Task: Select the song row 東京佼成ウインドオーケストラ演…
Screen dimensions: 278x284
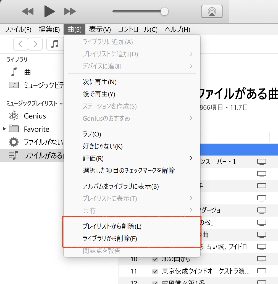Action: [198, 271]
